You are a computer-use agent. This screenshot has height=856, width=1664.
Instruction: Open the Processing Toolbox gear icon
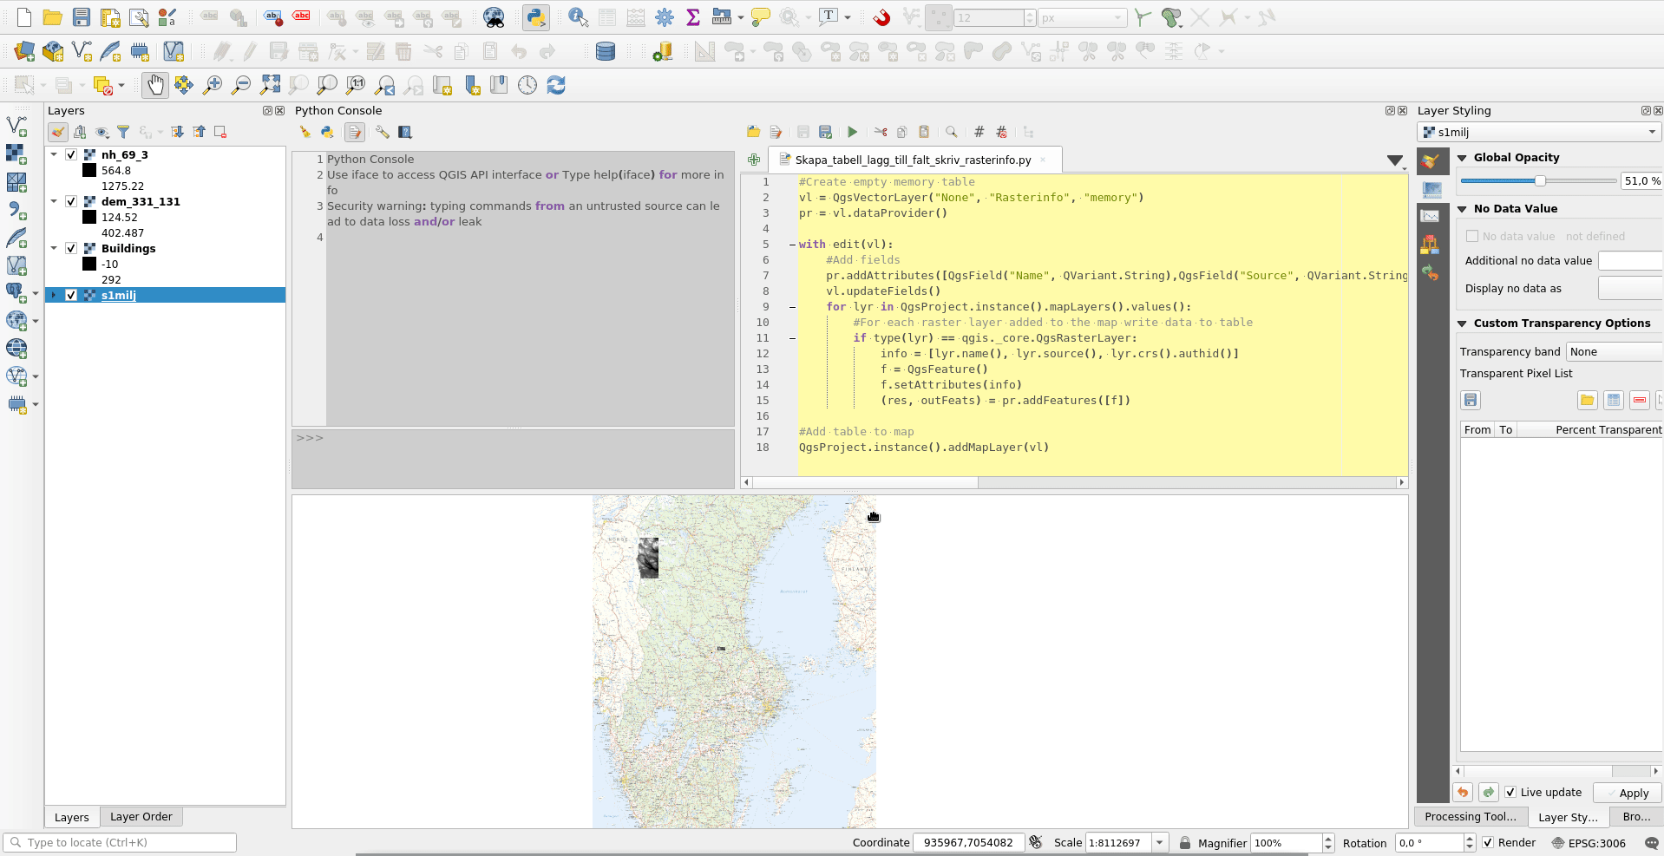(665, 17)
